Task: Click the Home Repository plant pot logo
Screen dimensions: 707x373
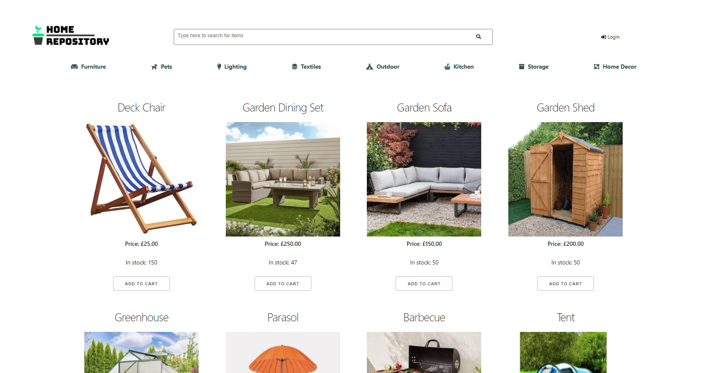Action: pyautogui.click(x=38, y=36)
